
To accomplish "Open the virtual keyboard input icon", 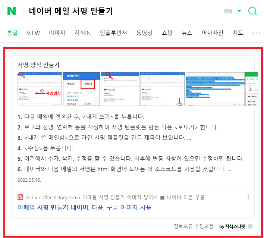I will [x=228, y=11].
